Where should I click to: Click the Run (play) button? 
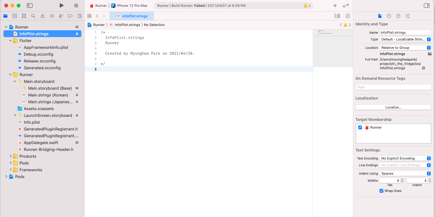[x=62, y=6]
